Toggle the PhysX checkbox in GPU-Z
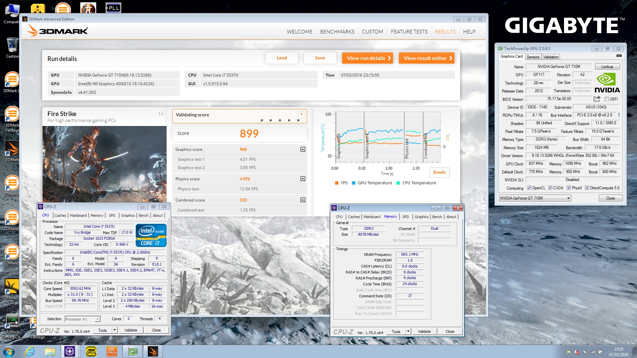Viewport: 637px width, 358px height. click(569, 188)
